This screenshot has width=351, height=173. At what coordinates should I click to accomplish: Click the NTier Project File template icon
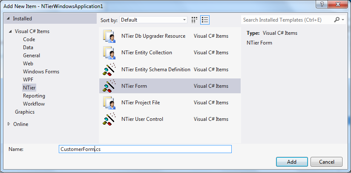click(109, 103)
